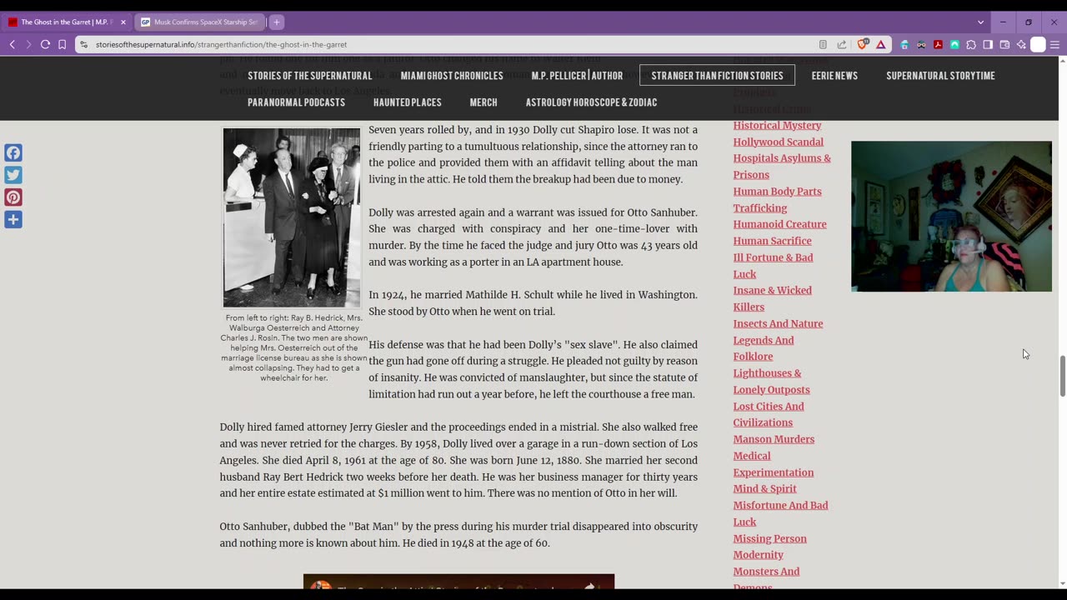Pin the article on Pinterest
Image resolution: width=1067 pixels, height=600 pixels.
click(x=13, y=197)
